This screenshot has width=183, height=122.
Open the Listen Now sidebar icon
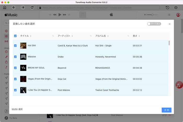[6, 31]
